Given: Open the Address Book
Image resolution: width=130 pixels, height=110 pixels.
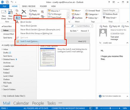Looking at the screenshot, I should [x=110, y=14].
